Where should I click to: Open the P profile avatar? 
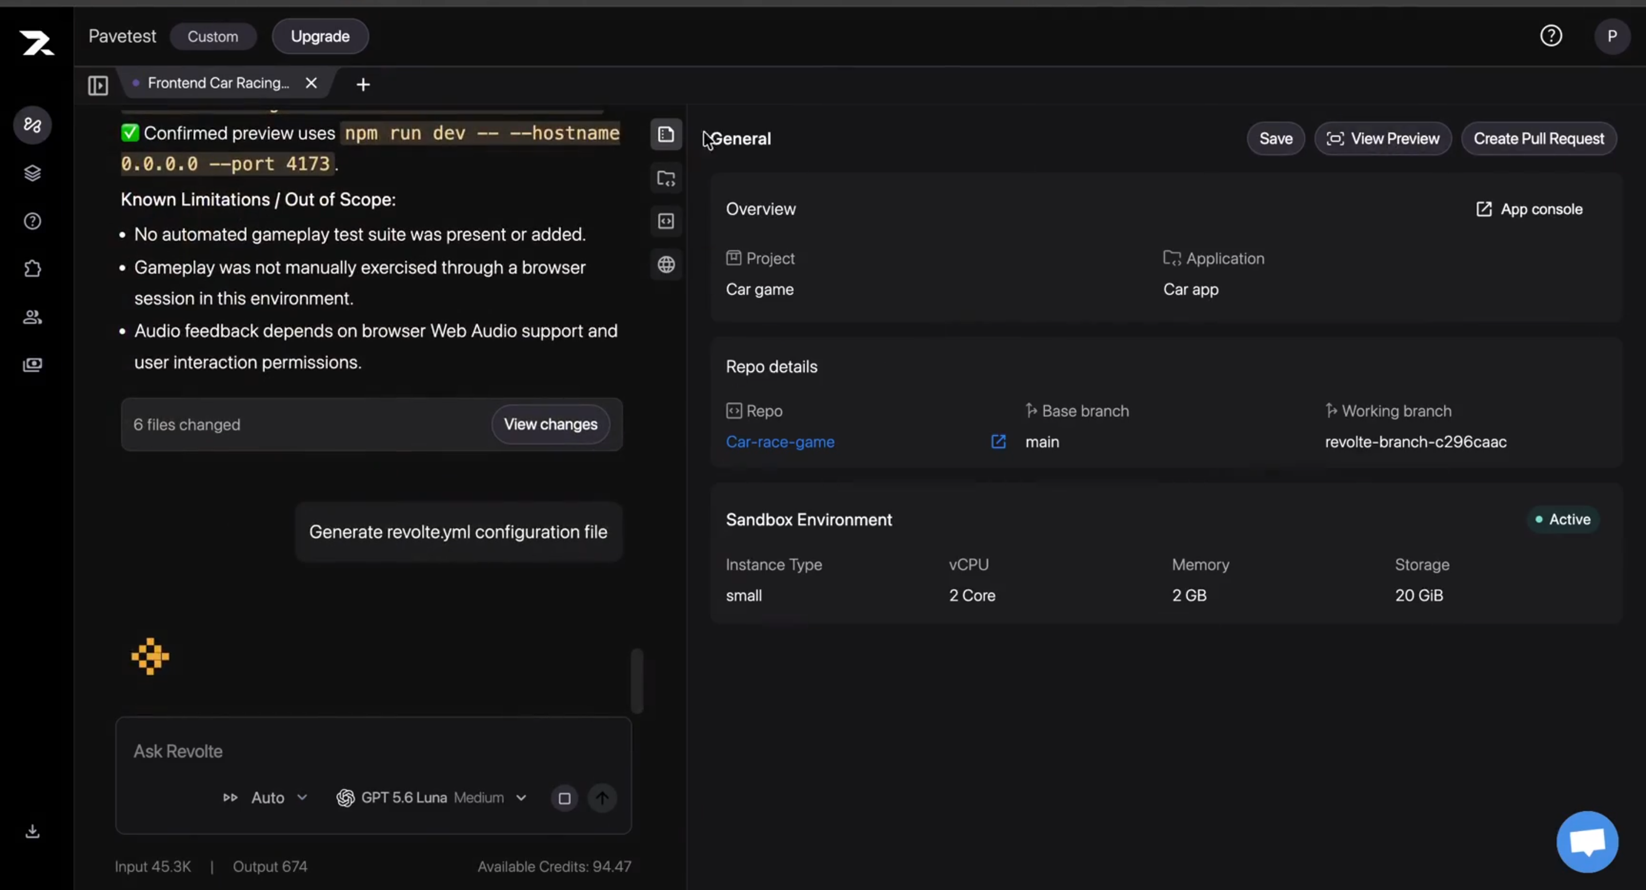click(x=1612, y=36)
